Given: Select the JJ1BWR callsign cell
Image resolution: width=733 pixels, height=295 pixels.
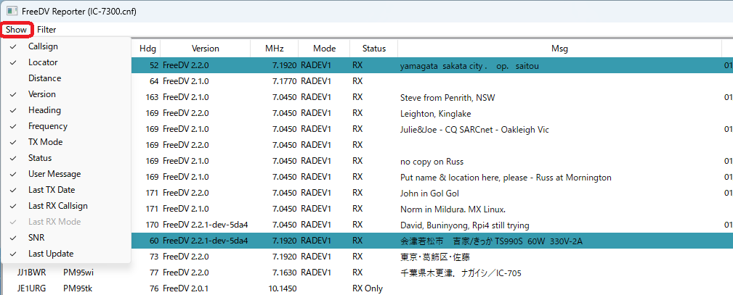Looking at the screenshot, I should 32,273.
